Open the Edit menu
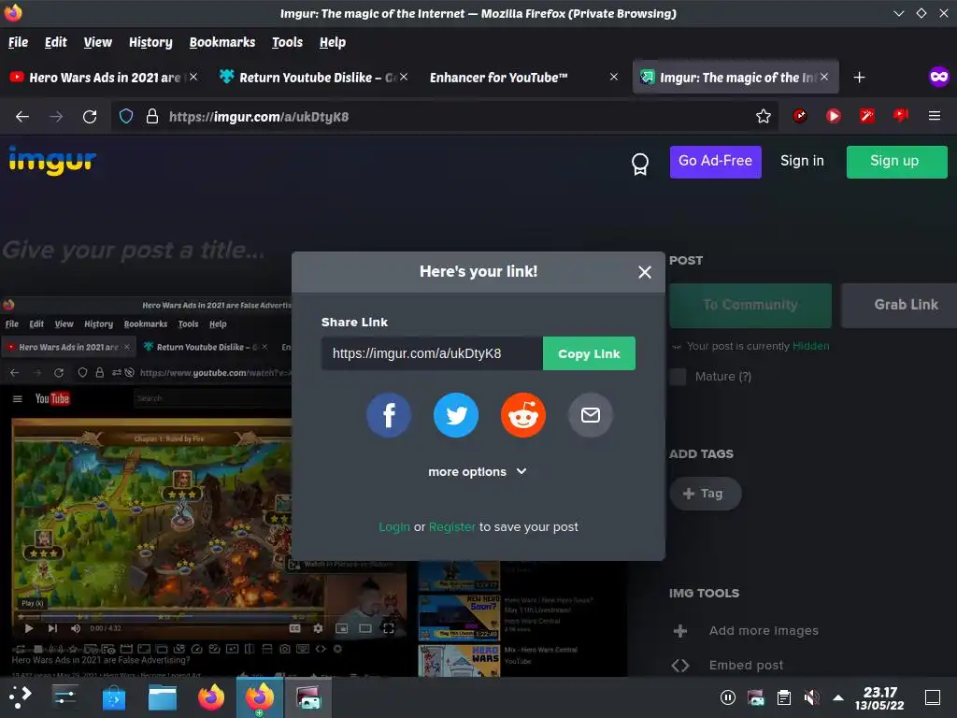This screenshot has height=718, width=957. [55, 42]
